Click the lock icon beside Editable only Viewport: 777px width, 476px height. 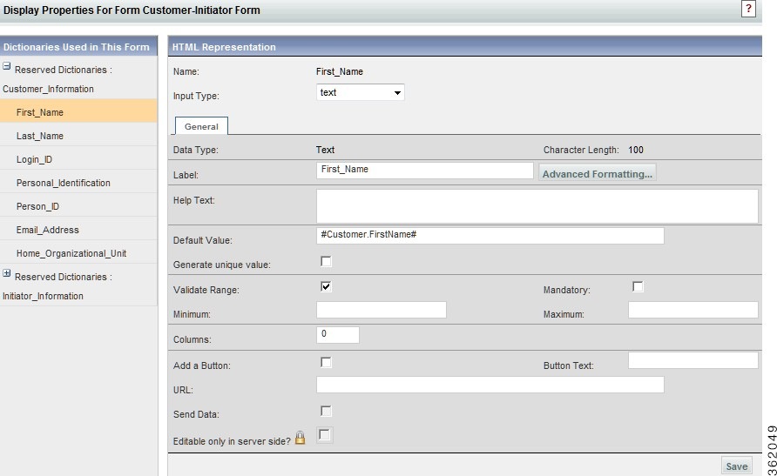pos(300,438)
